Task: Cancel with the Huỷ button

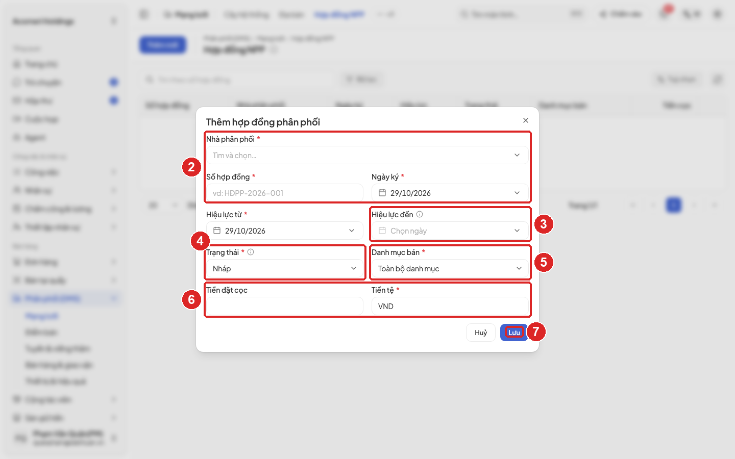Action: pyautogui.click(x=481, y=333)
